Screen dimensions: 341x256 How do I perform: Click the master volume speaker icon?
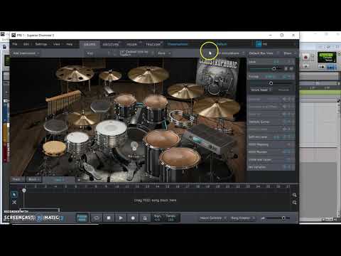pyautogui.click(x=262, y=218)
